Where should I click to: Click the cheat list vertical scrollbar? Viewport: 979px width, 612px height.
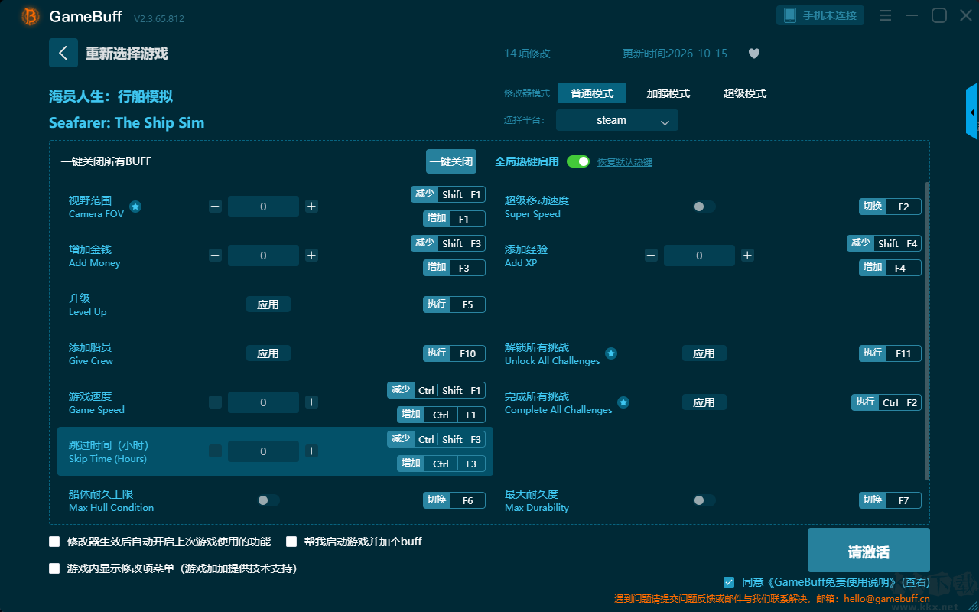928,331
